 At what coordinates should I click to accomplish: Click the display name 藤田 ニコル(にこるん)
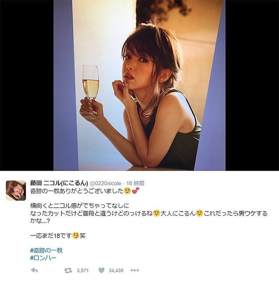point(59,183)
